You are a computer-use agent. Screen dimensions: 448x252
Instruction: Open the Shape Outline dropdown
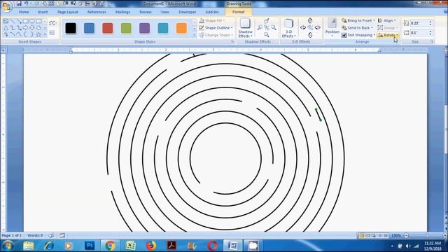[216, 28]
